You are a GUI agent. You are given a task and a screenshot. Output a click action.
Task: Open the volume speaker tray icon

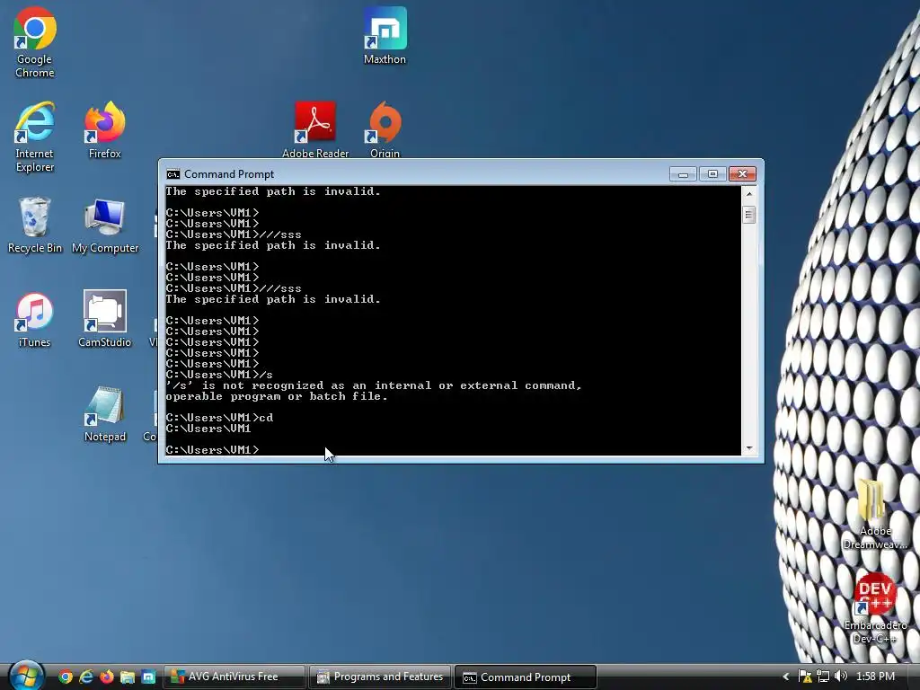[x=841, y=677]
